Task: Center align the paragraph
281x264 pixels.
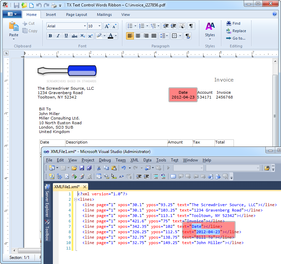Action: click(138, 36)
